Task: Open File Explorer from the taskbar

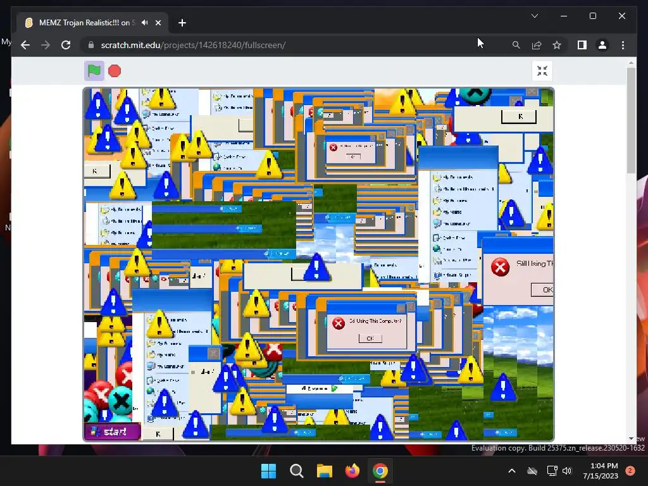Action: point(325,471)
